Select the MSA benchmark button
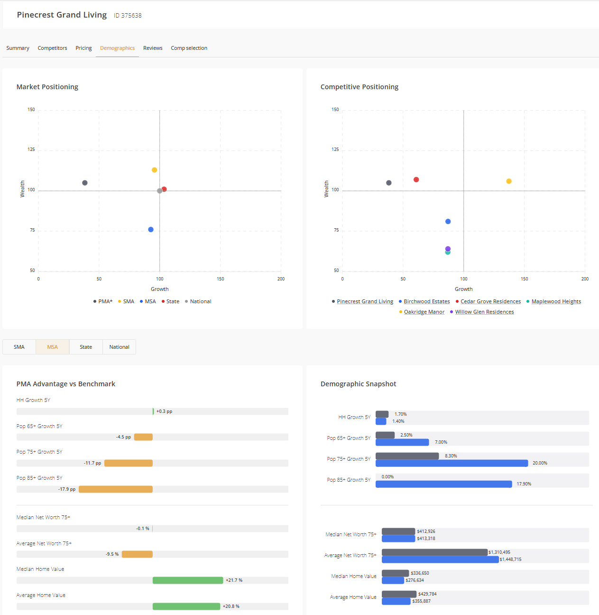The height and width of the screenshot is (615, 599). pyautogui.click(x=52, y=347)
